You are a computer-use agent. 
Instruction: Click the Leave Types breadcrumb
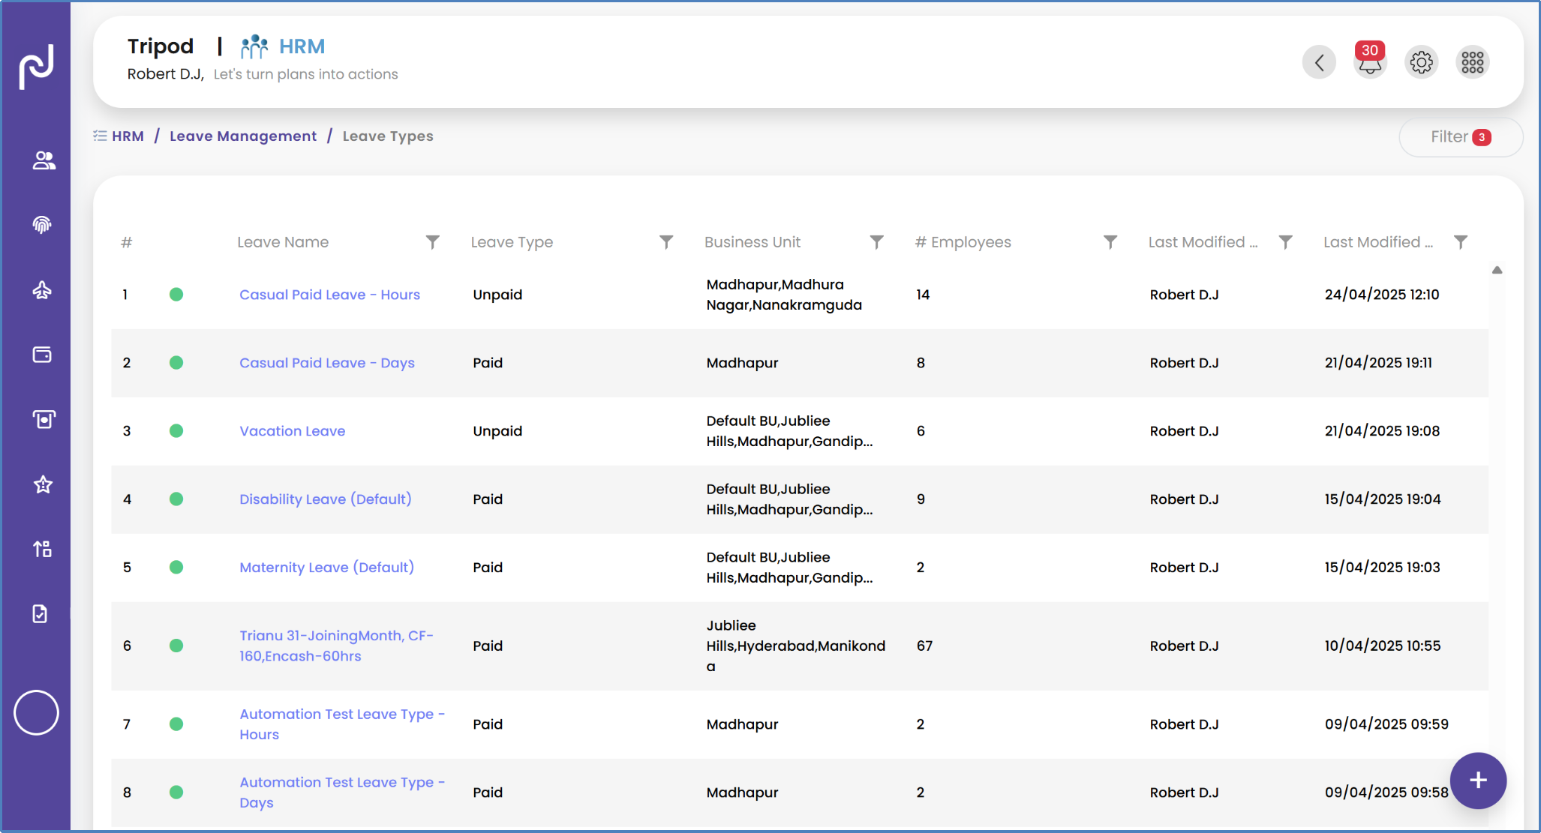tap(388, 136)
